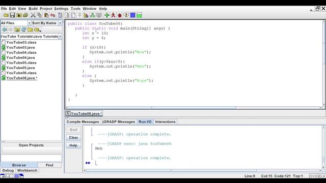The height and width of the screenshot is (183, 326).
Task: Open the Tools menu
Action: coord(75,9)
